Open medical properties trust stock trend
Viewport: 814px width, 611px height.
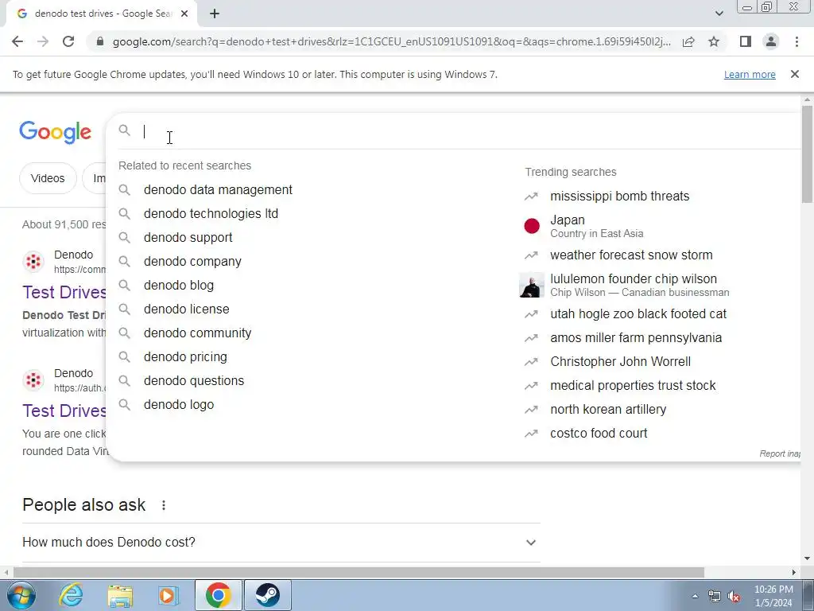pyautogui.click(x=633, y=386)
